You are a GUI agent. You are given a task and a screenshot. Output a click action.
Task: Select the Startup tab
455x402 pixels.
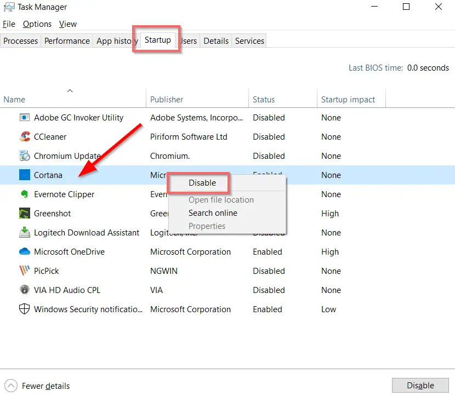click(x=157, y=40)
